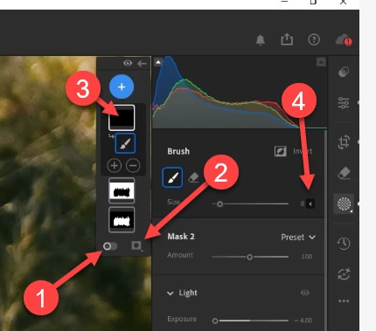Toggle shadow clipping triangle in histogram
Viewport: 376px width, 331px height.
158,62
